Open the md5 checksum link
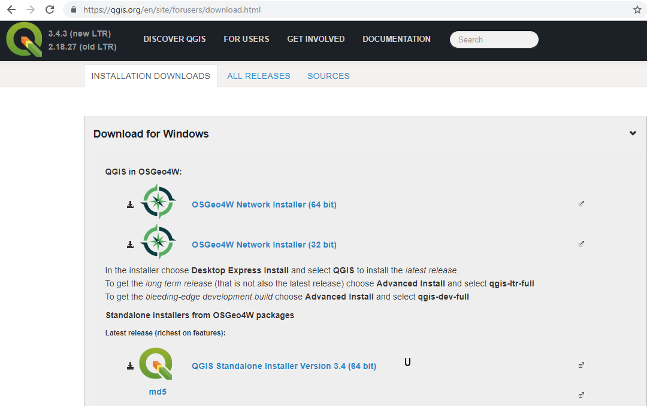The image size is (647, 406). point(158,392)
